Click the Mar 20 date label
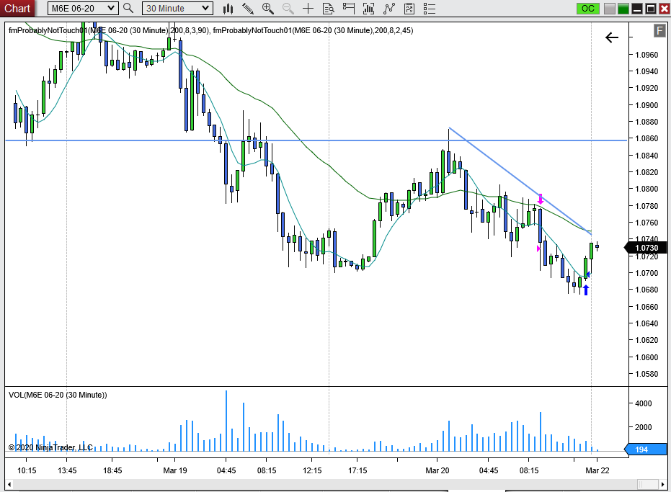 tap(437, 470)
